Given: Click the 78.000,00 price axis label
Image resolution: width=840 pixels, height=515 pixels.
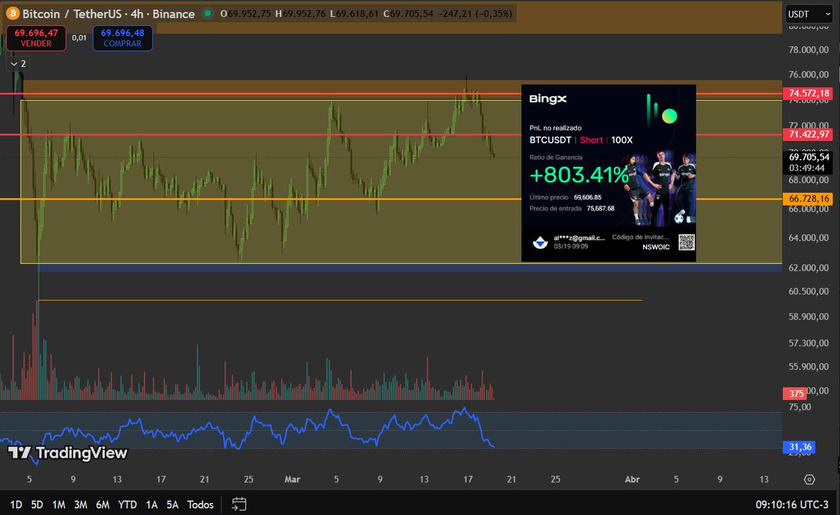Looking at the screenshot, I should (x=808, y=50).
